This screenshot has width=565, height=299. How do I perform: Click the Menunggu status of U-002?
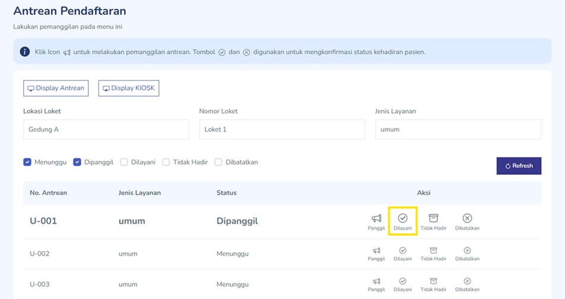(233, 254)
